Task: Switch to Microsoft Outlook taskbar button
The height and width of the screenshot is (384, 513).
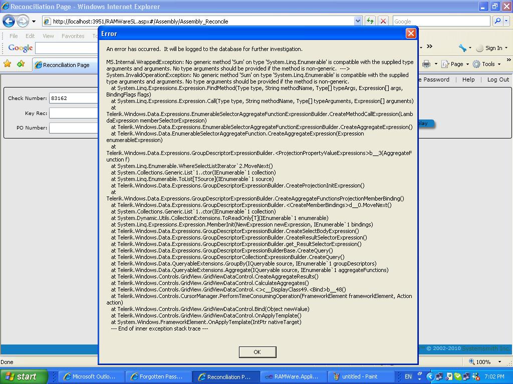Action: [93, 376]
